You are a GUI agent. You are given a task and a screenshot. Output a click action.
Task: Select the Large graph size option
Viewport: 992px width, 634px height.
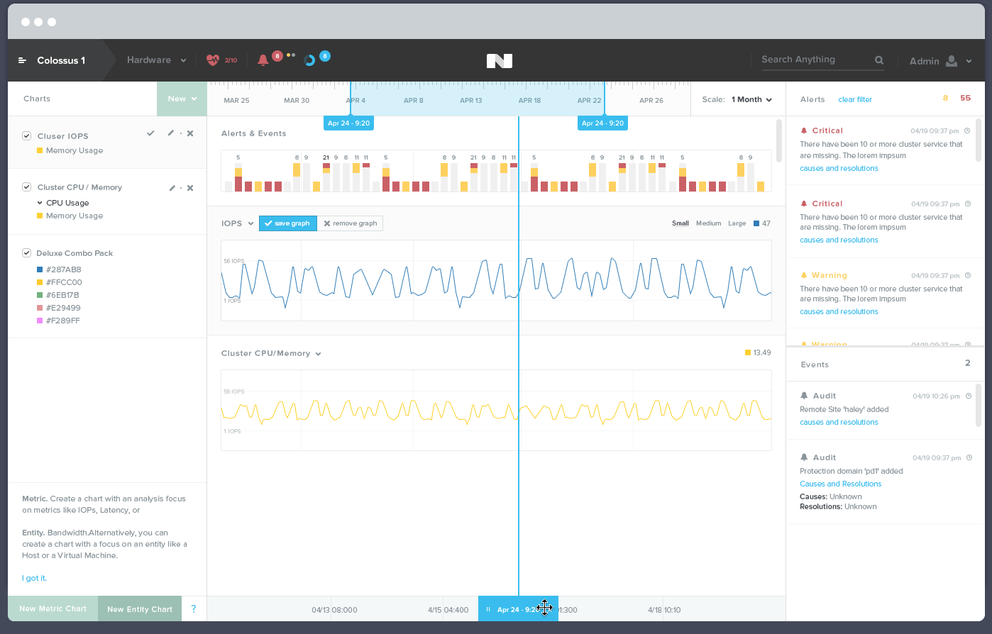click(x=737, y=223)
